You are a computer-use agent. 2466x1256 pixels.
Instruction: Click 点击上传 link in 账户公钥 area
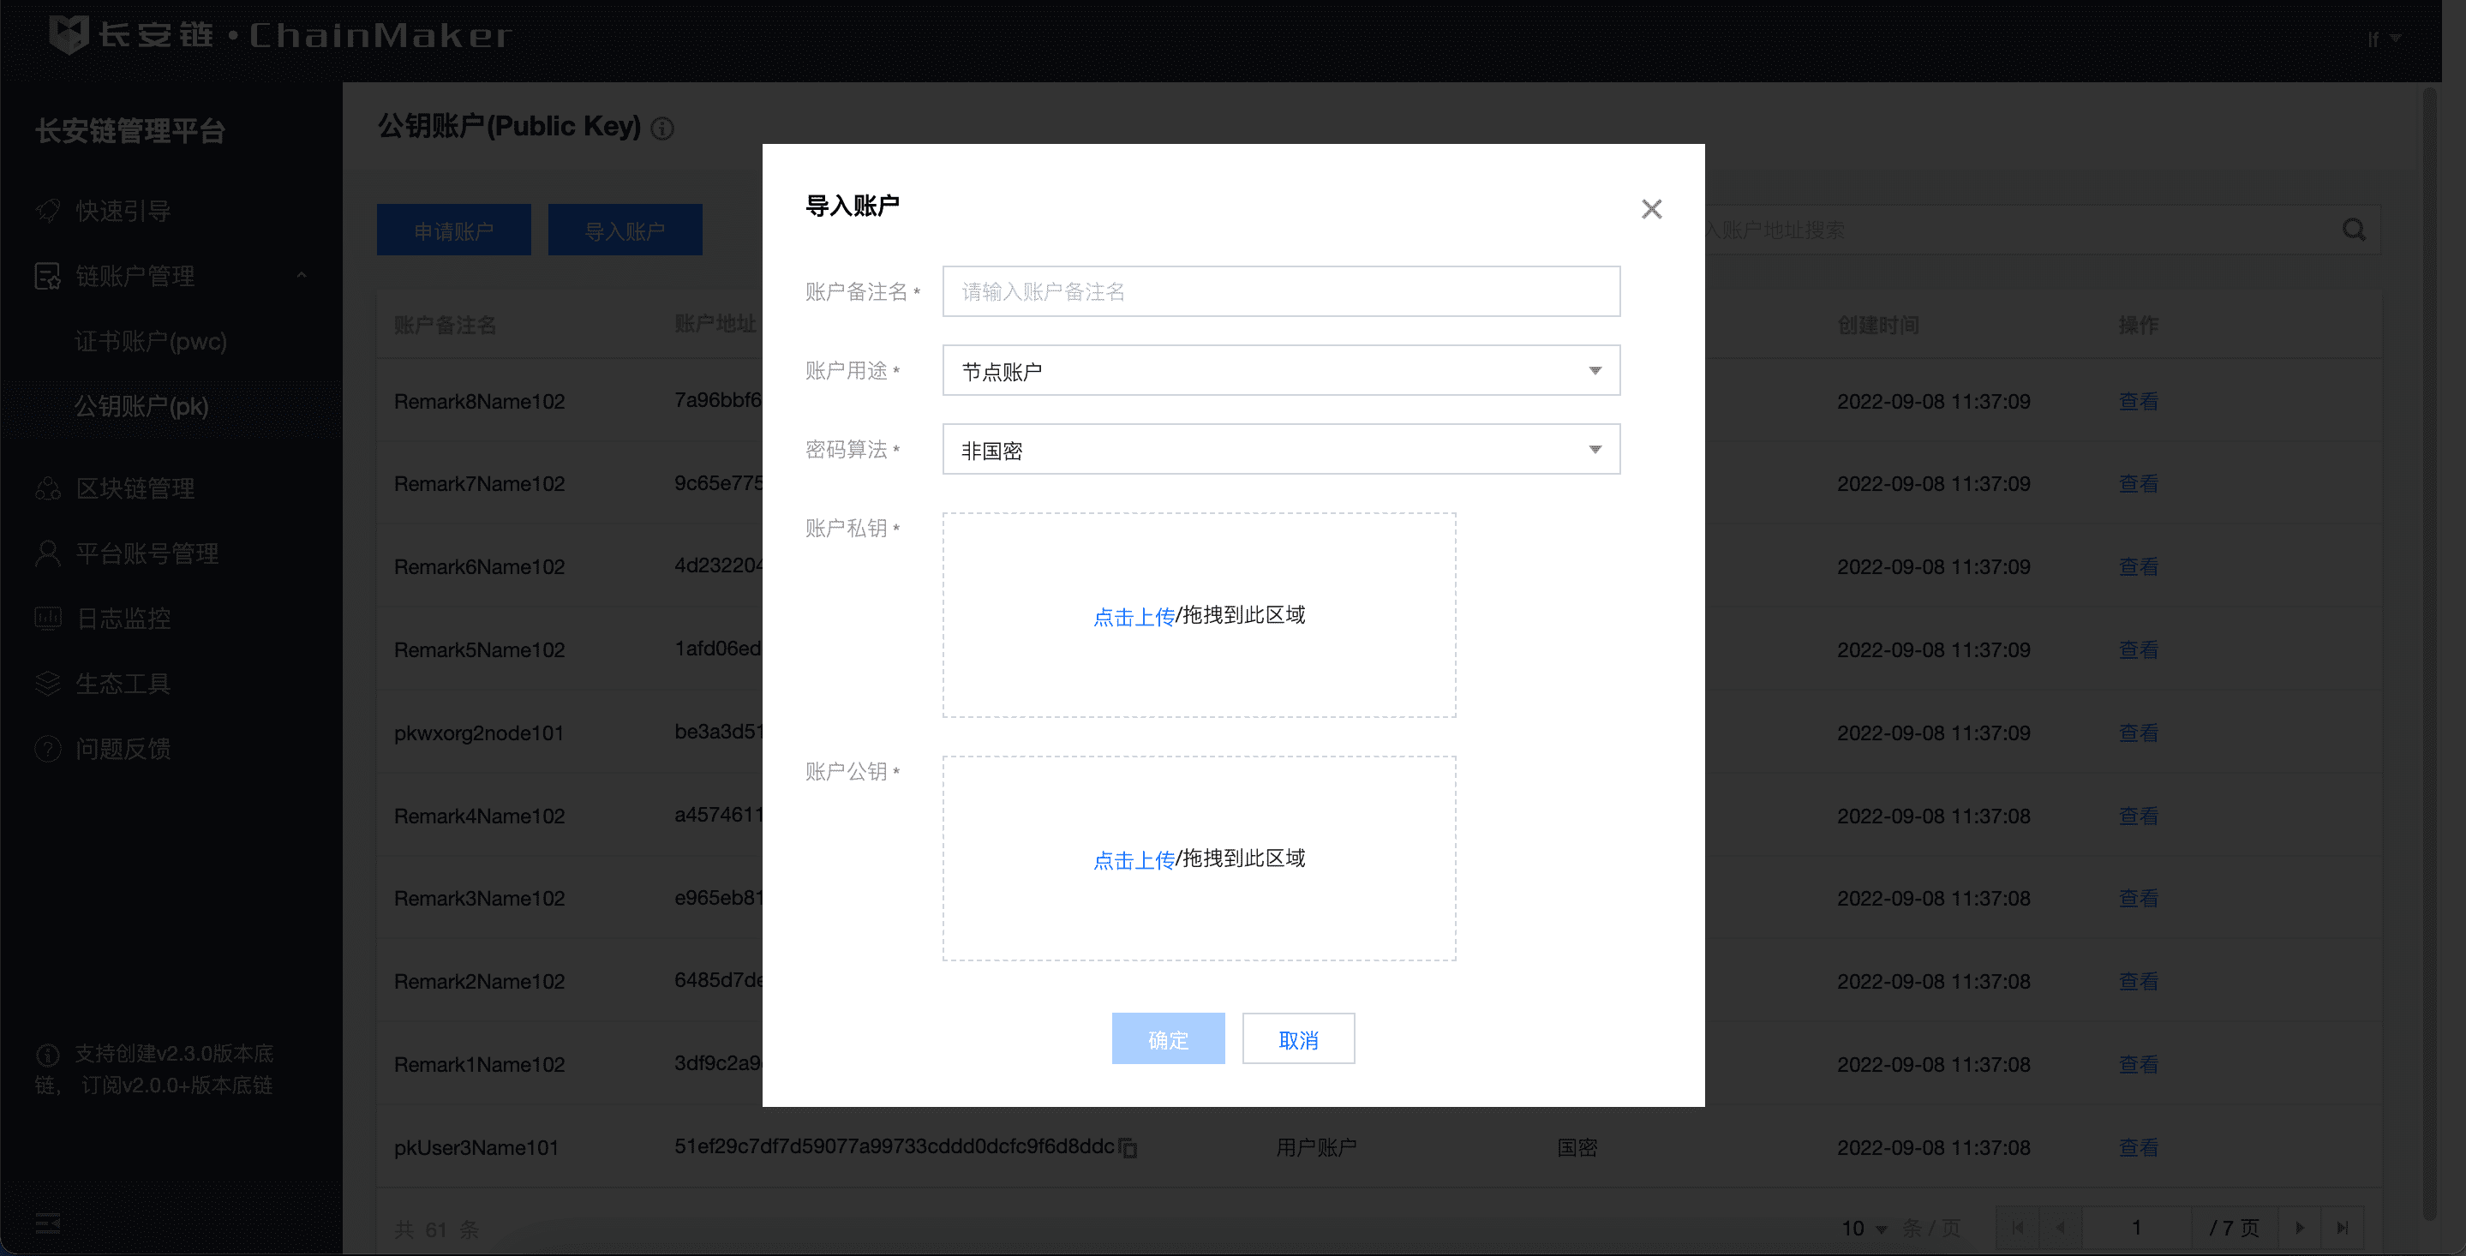tap(1134, 859)
